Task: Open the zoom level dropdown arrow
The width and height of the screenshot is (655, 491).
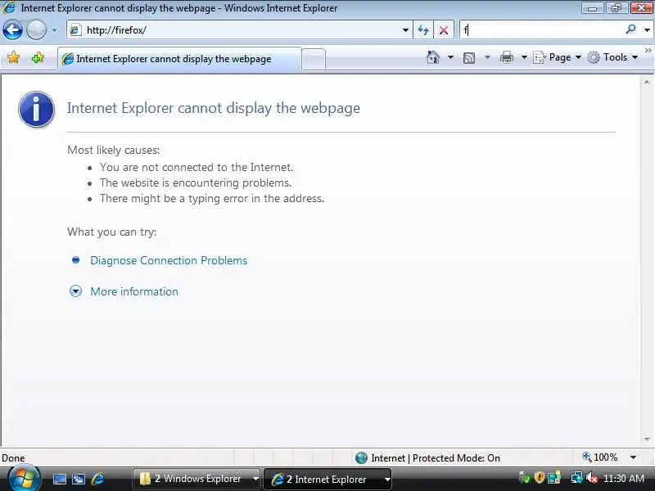Action: click(x=633, y=457)
